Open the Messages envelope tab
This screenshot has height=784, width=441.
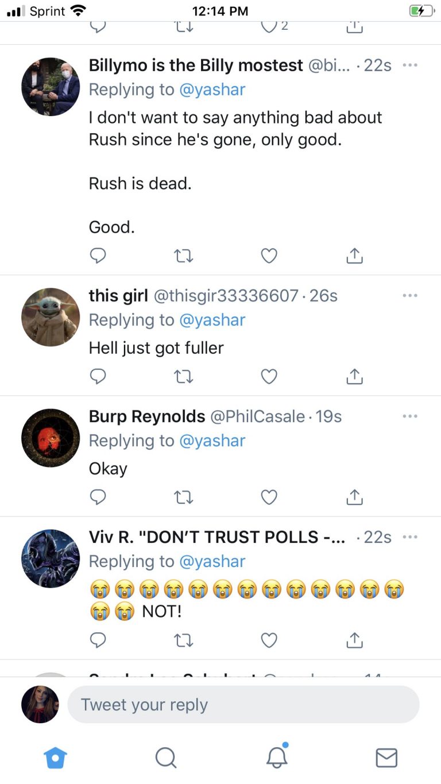pos(386,758)
